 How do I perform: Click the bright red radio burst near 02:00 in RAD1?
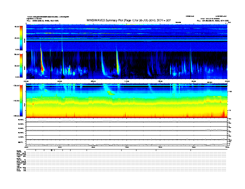tap(42, 65)
